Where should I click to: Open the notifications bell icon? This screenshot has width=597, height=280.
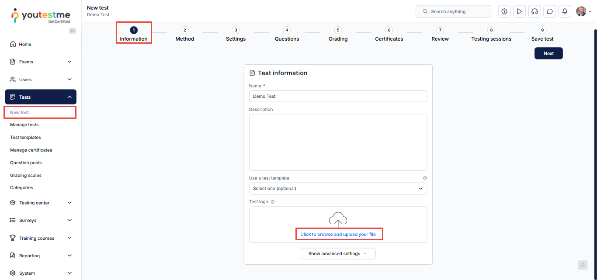565,11
